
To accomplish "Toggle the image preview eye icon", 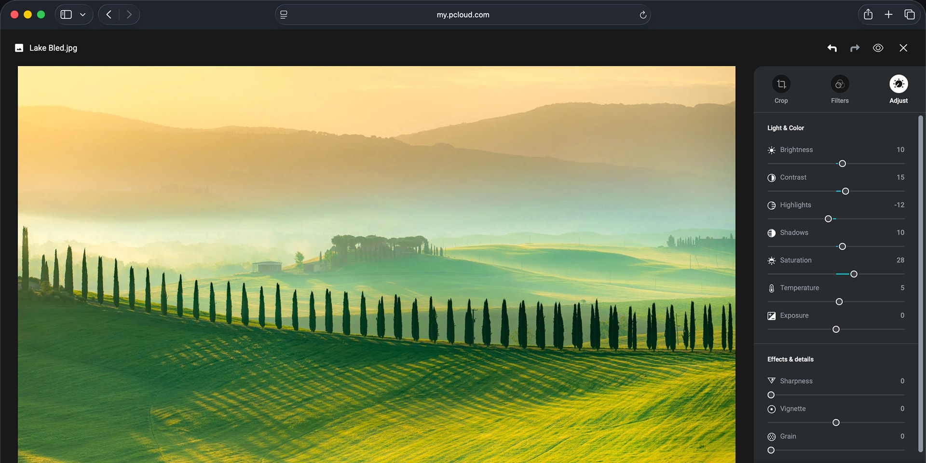I will [x=878, y=48].
